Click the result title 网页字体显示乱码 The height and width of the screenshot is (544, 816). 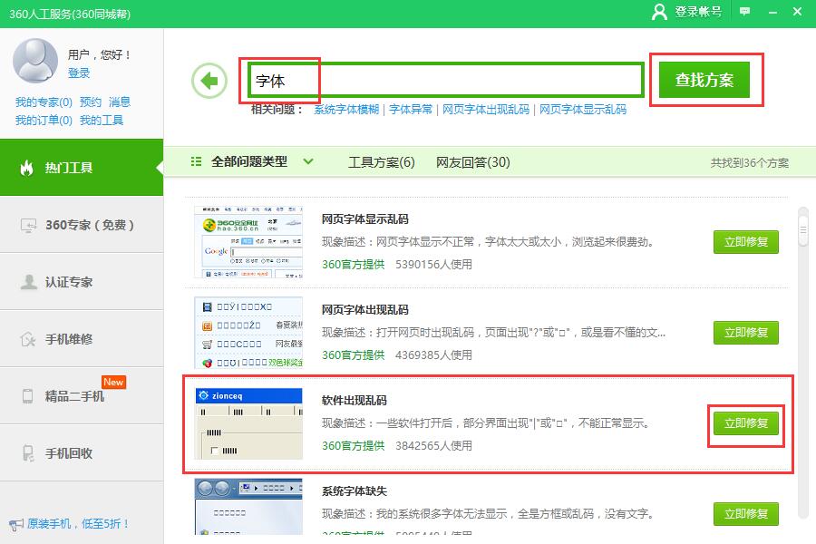click(365, 219)
